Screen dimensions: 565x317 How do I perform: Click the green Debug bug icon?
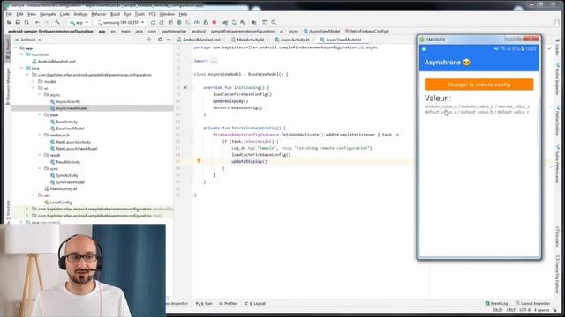coord(179,22)
